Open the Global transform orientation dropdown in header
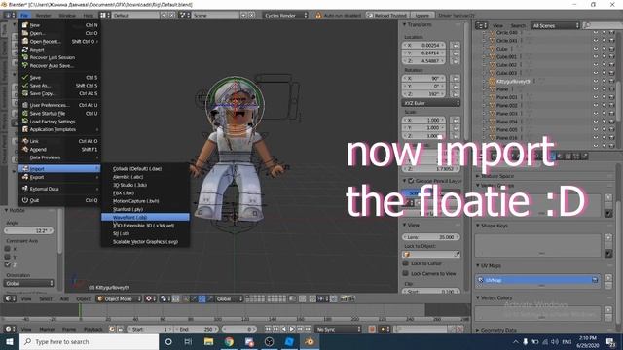This screenshot has height=350, width=623. pyautogui.click(x=229, y=298)
